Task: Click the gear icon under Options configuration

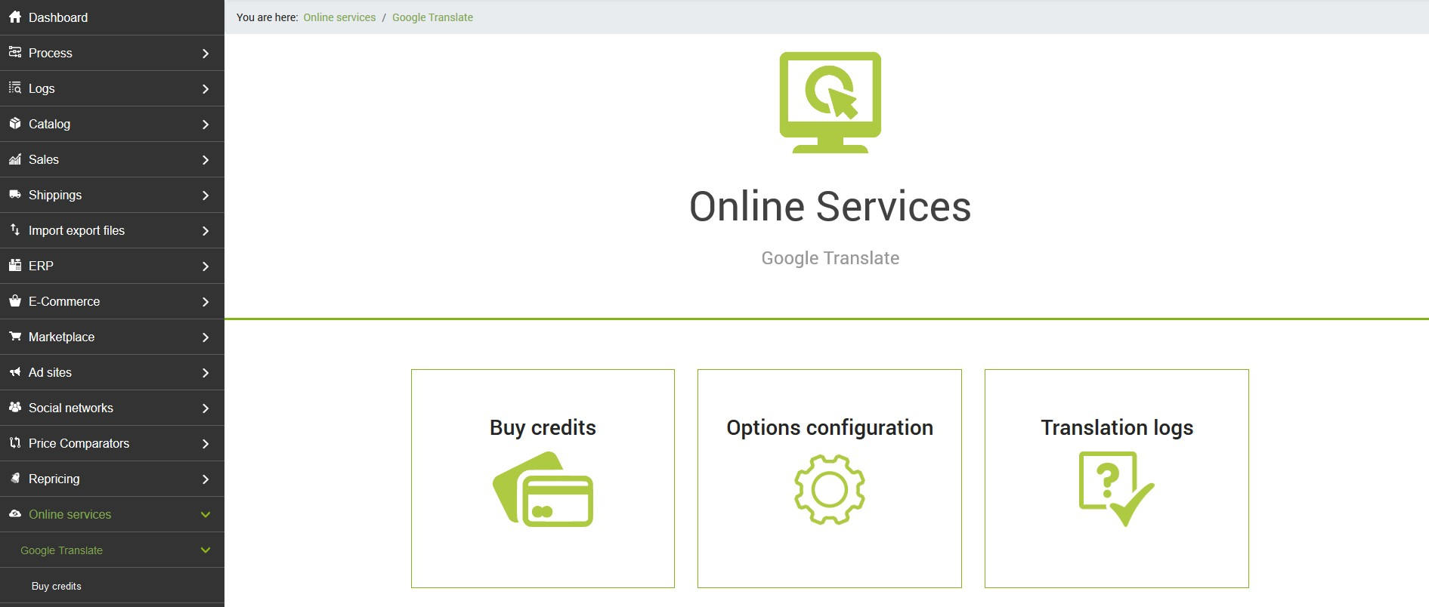Action: [830, 489]
